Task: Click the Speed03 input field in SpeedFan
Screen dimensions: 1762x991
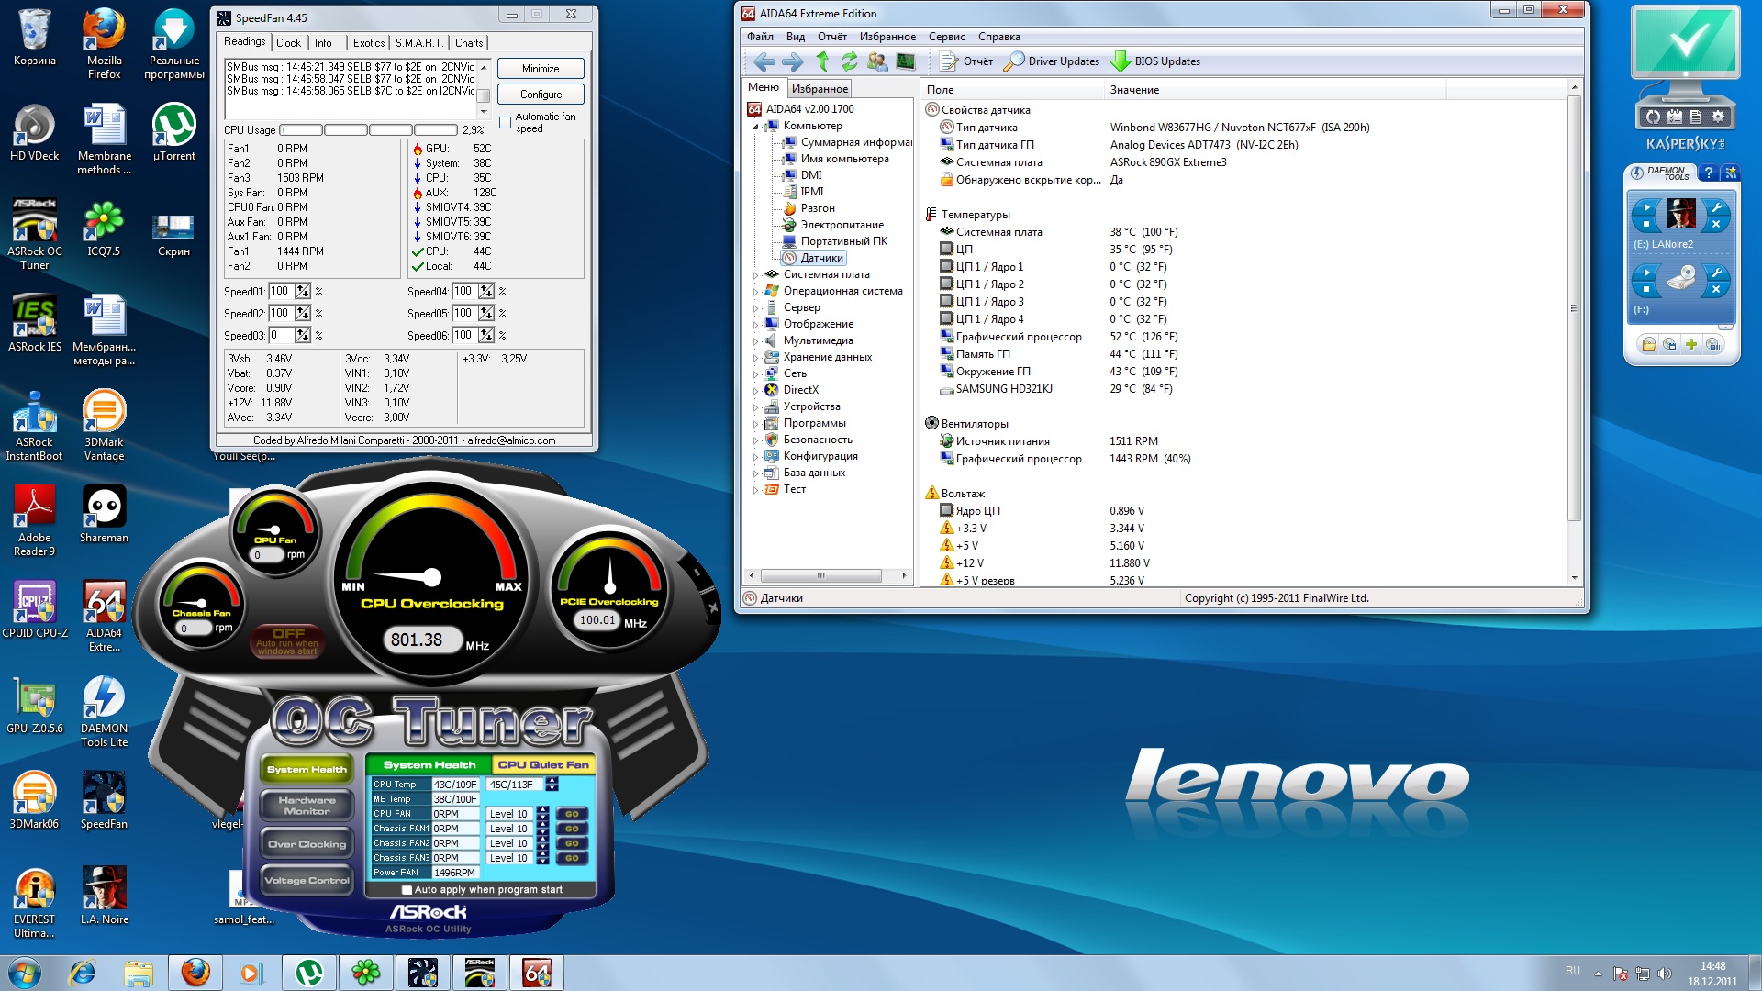Action: tap(281, 335)
